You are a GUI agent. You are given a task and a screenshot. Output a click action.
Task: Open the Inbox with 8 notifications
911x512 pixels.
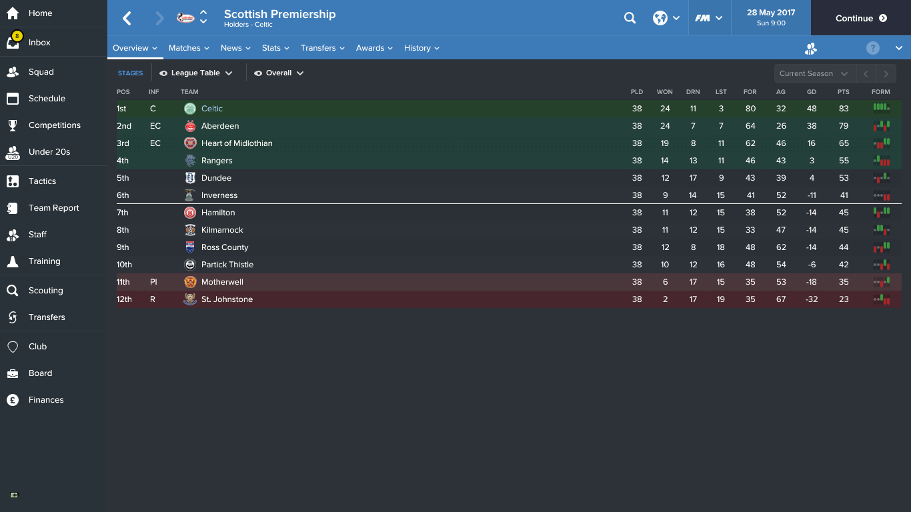(x=13, y=41)
